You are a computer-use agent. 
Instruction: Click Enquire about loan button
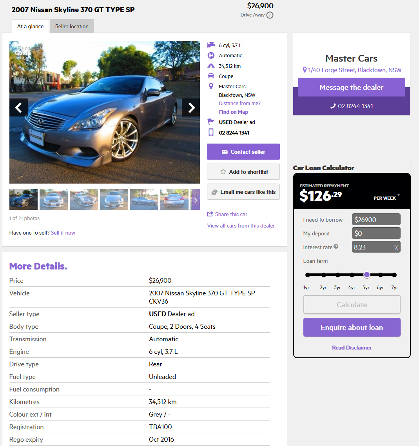[352, 328]
